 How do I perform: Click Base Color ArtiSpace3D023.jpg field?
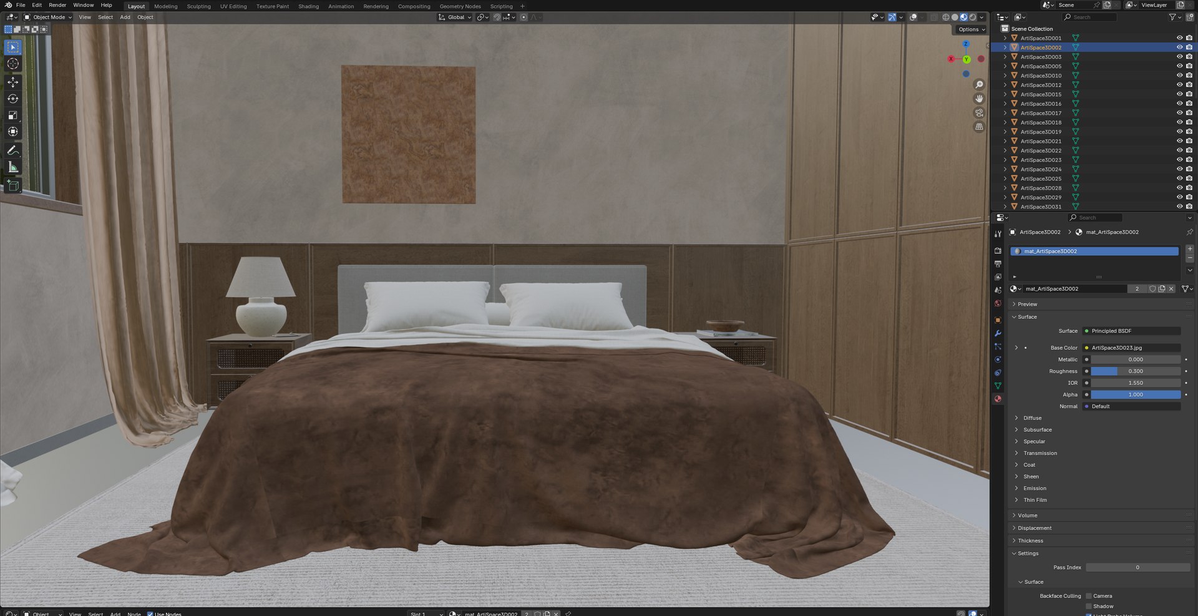(x=1132, y=348)
